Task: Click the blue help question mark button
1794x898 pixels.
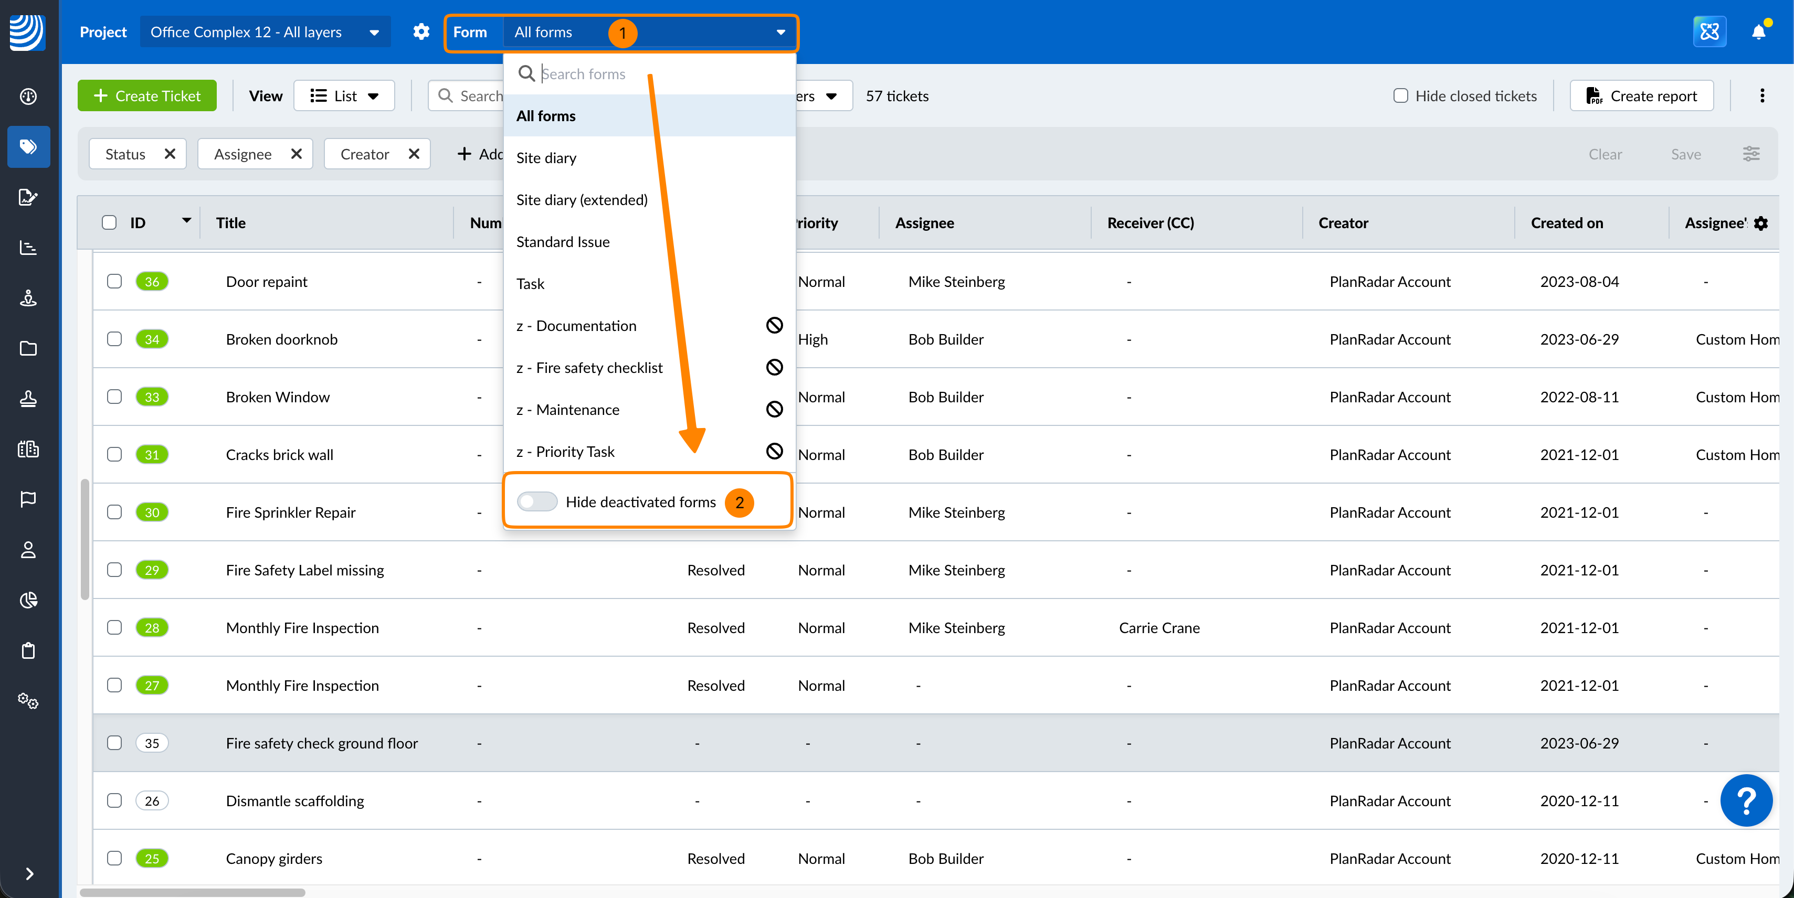Action: [1746, 800]
